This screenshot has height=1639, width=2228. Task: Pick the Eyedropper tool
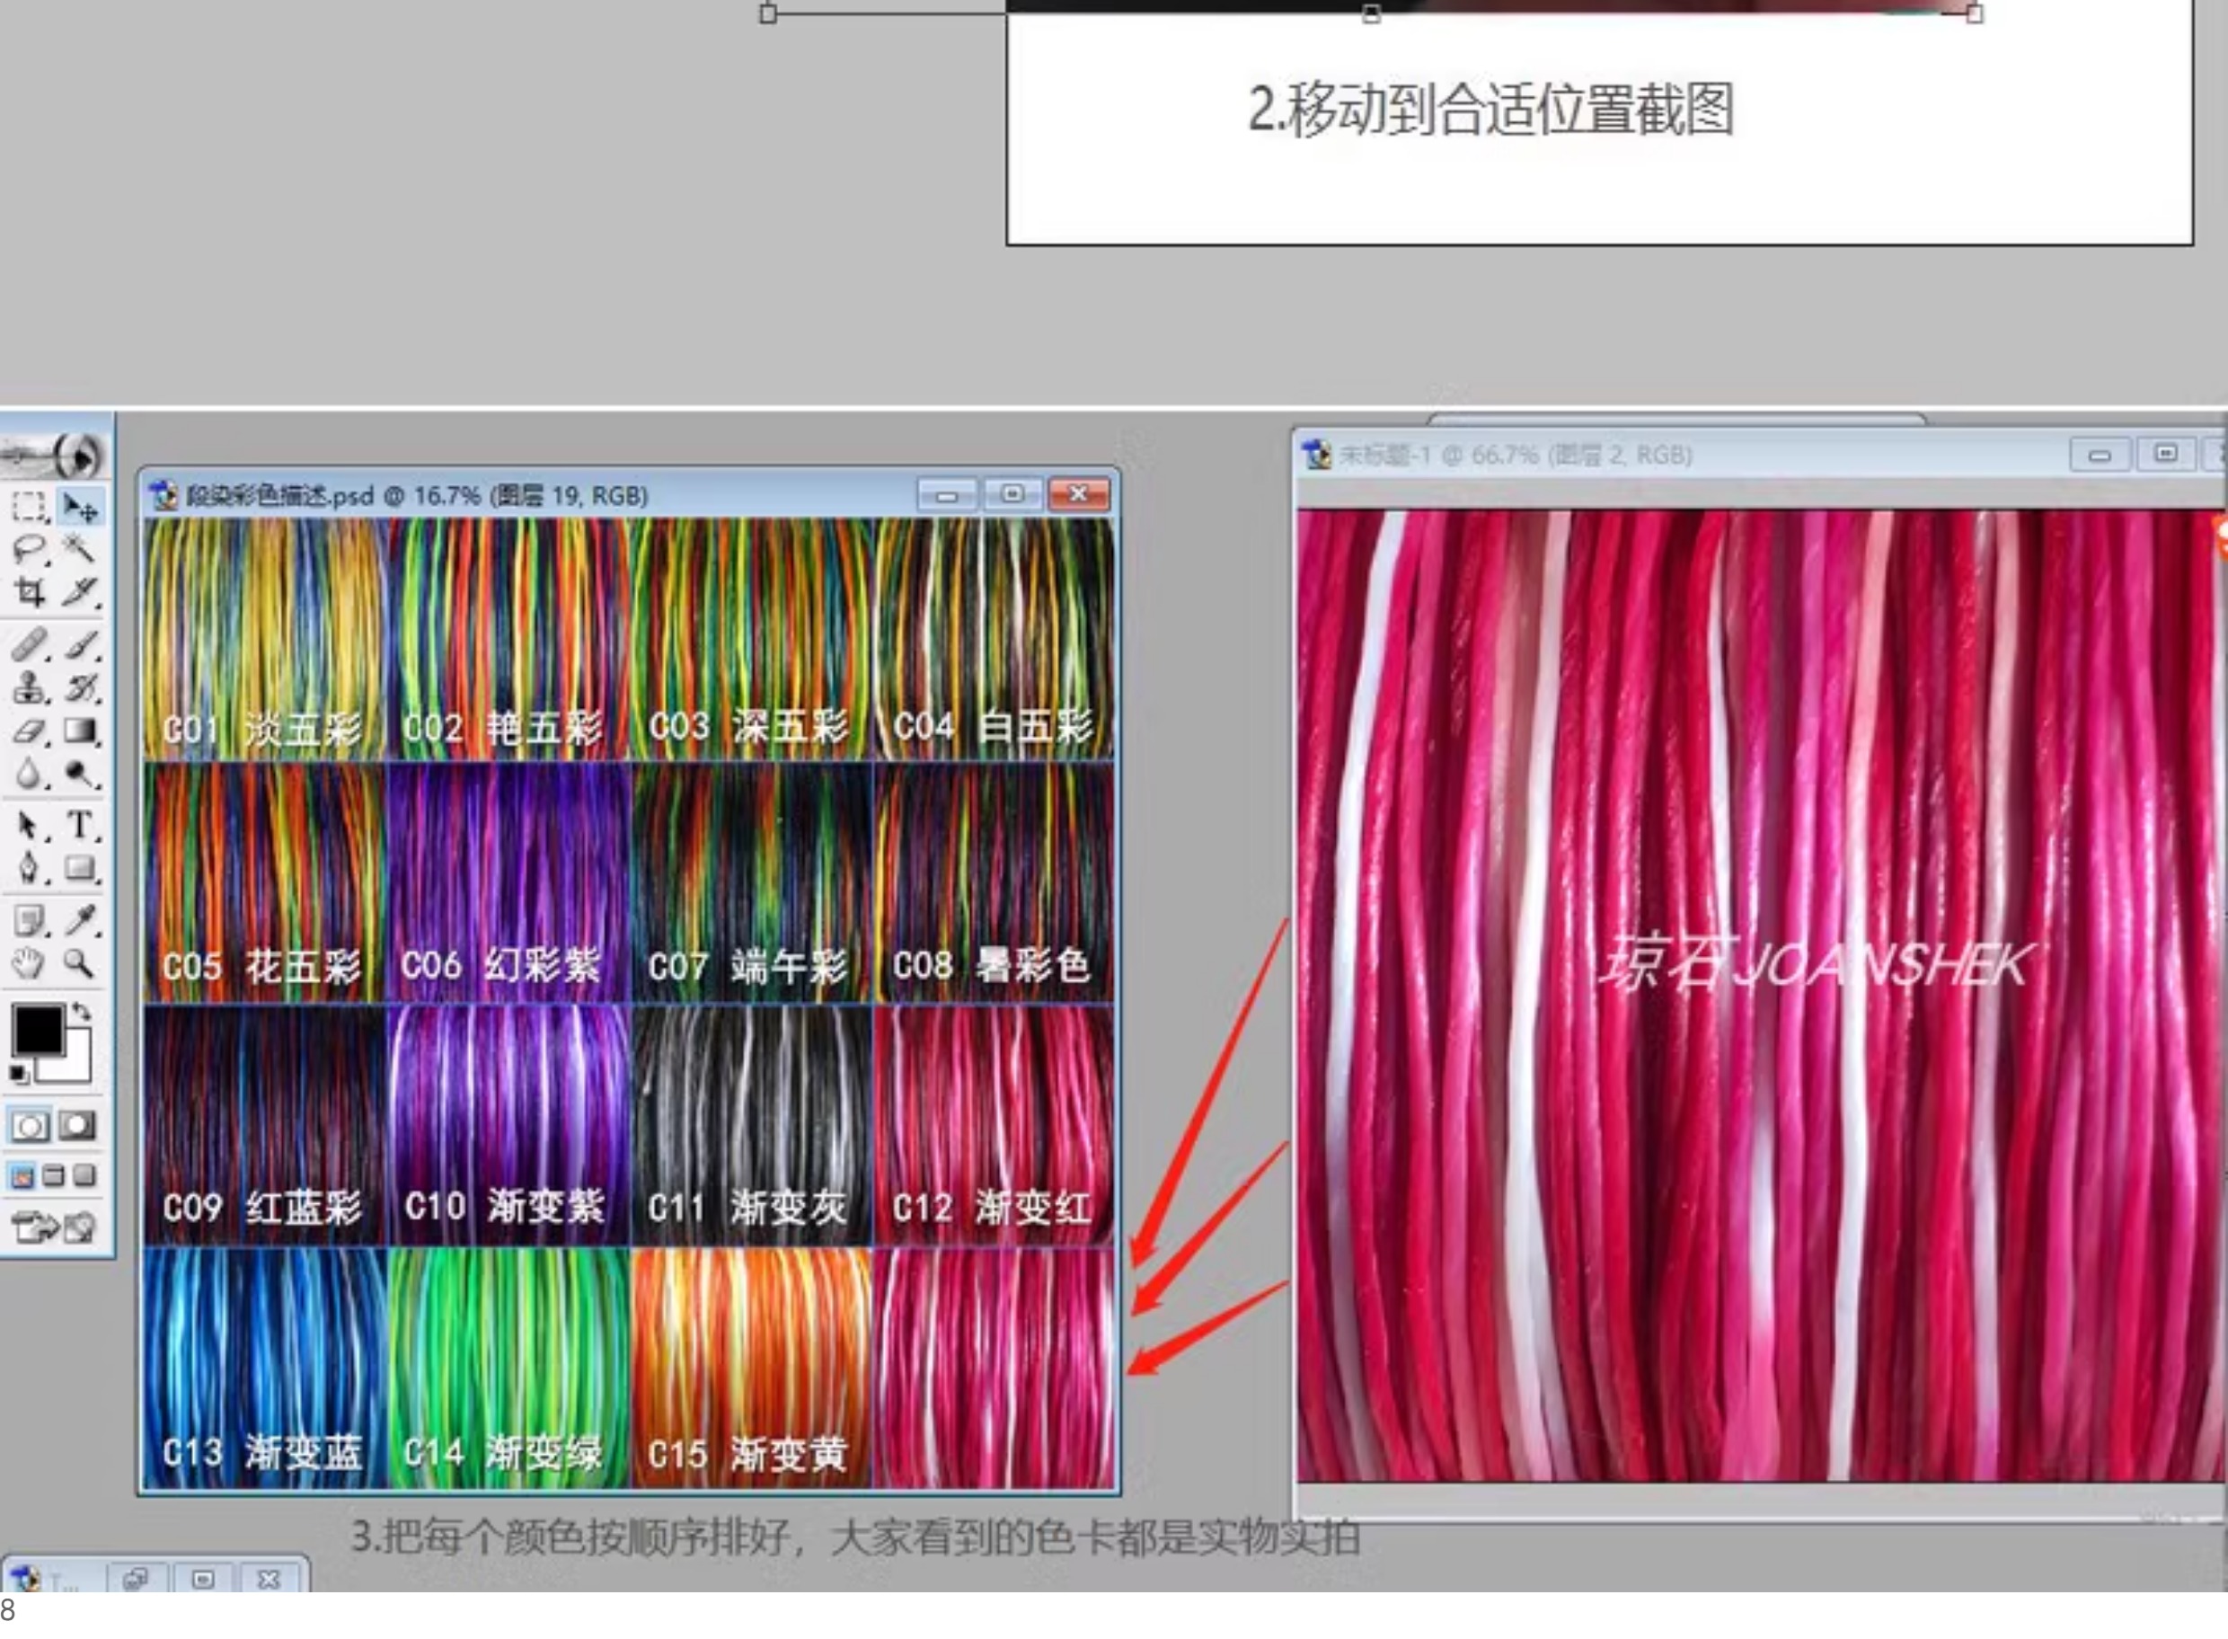tap(79, 920)
